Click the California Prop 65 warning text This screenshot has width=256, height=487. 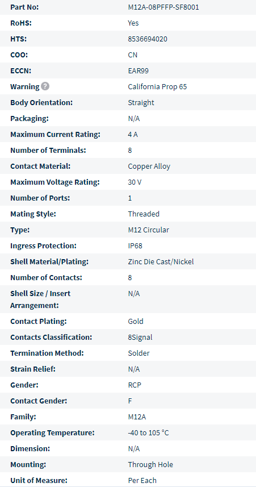coord(157,86)
